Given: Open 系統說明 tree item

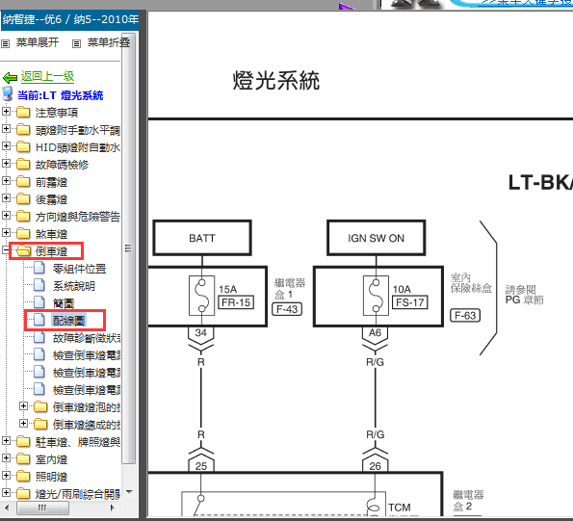Looking at the screenshot, I should pyautogui.click(x=74, y=286).
